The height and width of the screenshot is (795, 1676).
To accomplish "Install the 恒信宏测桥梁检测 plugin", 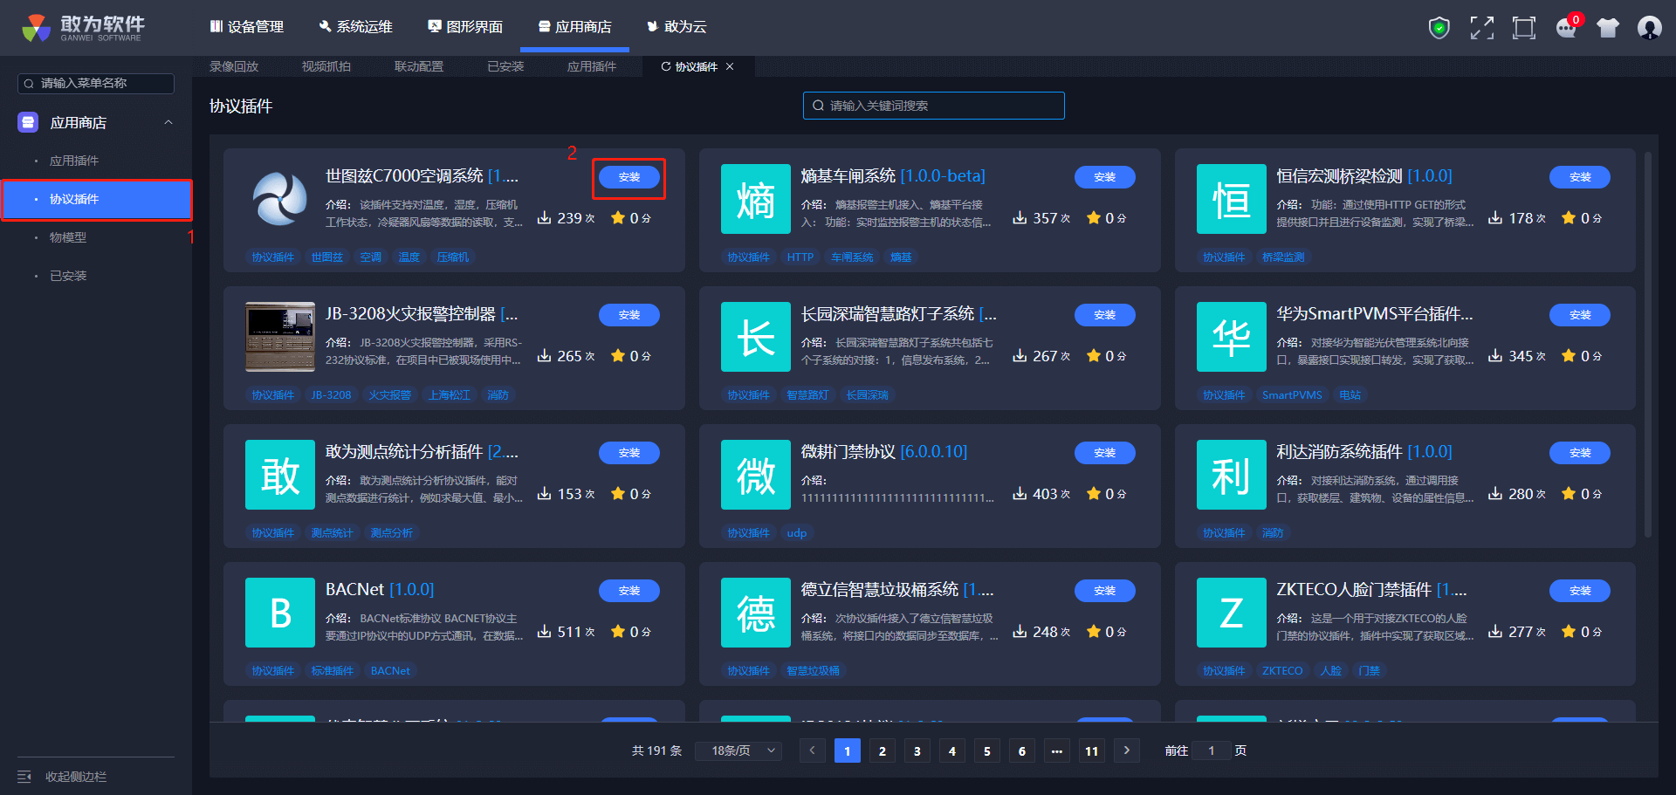I will [x=1580, y=177].
